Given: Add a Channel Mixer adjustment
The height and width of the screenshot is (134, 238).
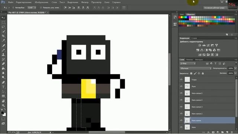Looking at the screenshot, I should point(214,50).
